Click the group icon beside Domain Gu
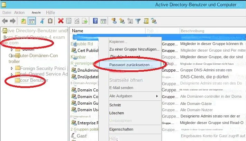Image resolution: width=246 pixels, height=141 pixels. point(74,103)
